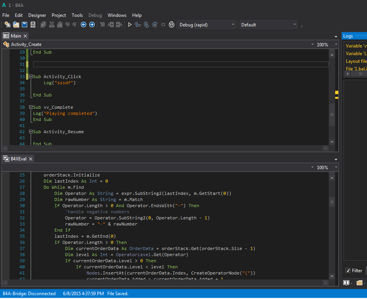Collapse the Sub Activity_Click code block
Screen dimensions: 367x299
31,77
